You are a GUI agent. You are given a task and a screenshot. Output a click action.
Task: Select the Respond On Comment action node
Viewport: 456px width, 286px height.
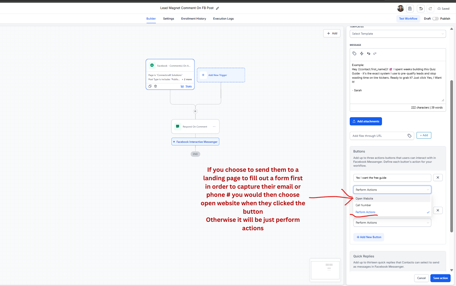pyautogui.click(x=195, y=127)
